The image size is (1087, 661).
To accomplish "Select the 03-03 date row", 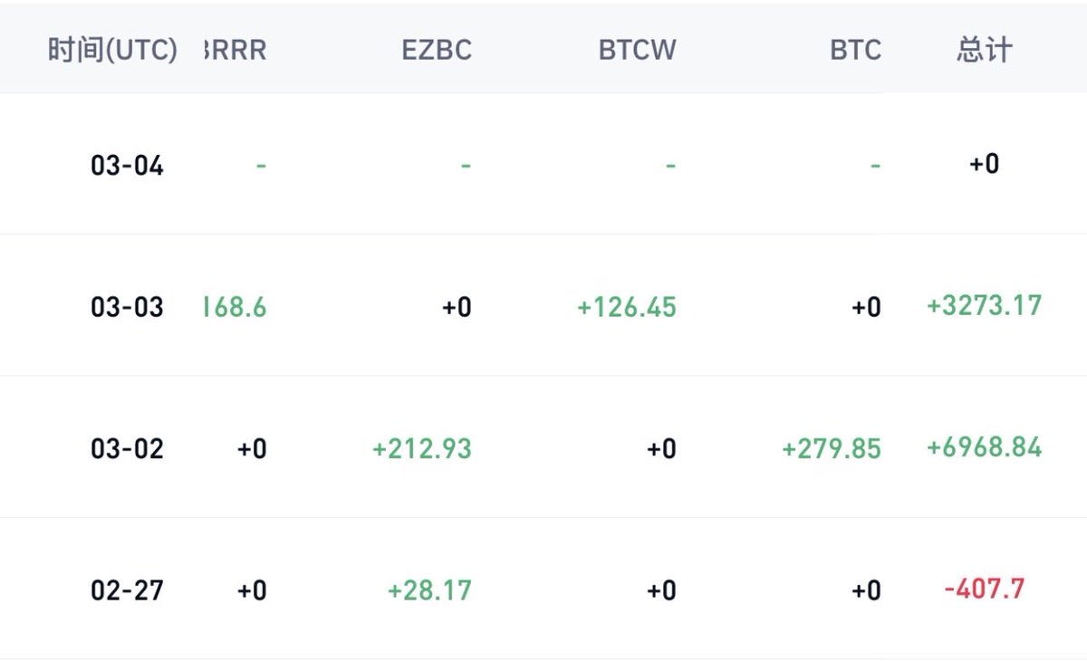I will (127, 307).
